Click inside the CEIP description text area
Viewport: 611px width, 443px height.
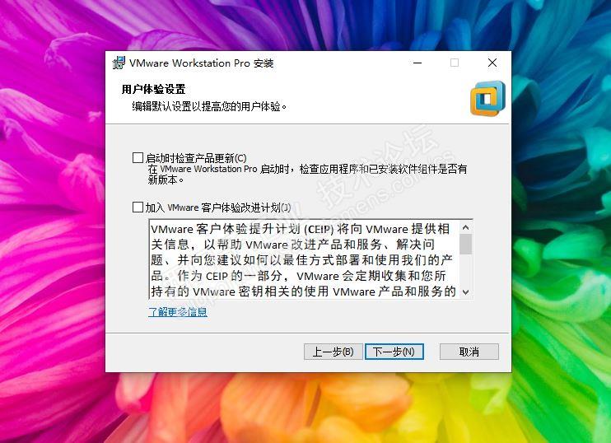(305, 259)
